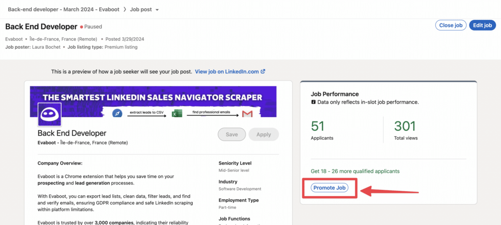Click Job listing type: Premium listing

(102, 47)
